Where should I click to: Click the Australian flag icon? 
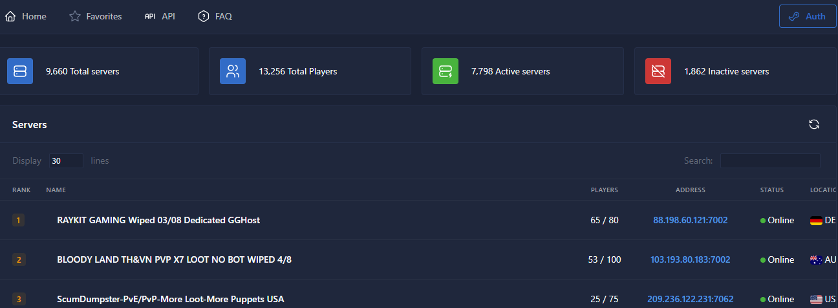[x=816, y=260]
